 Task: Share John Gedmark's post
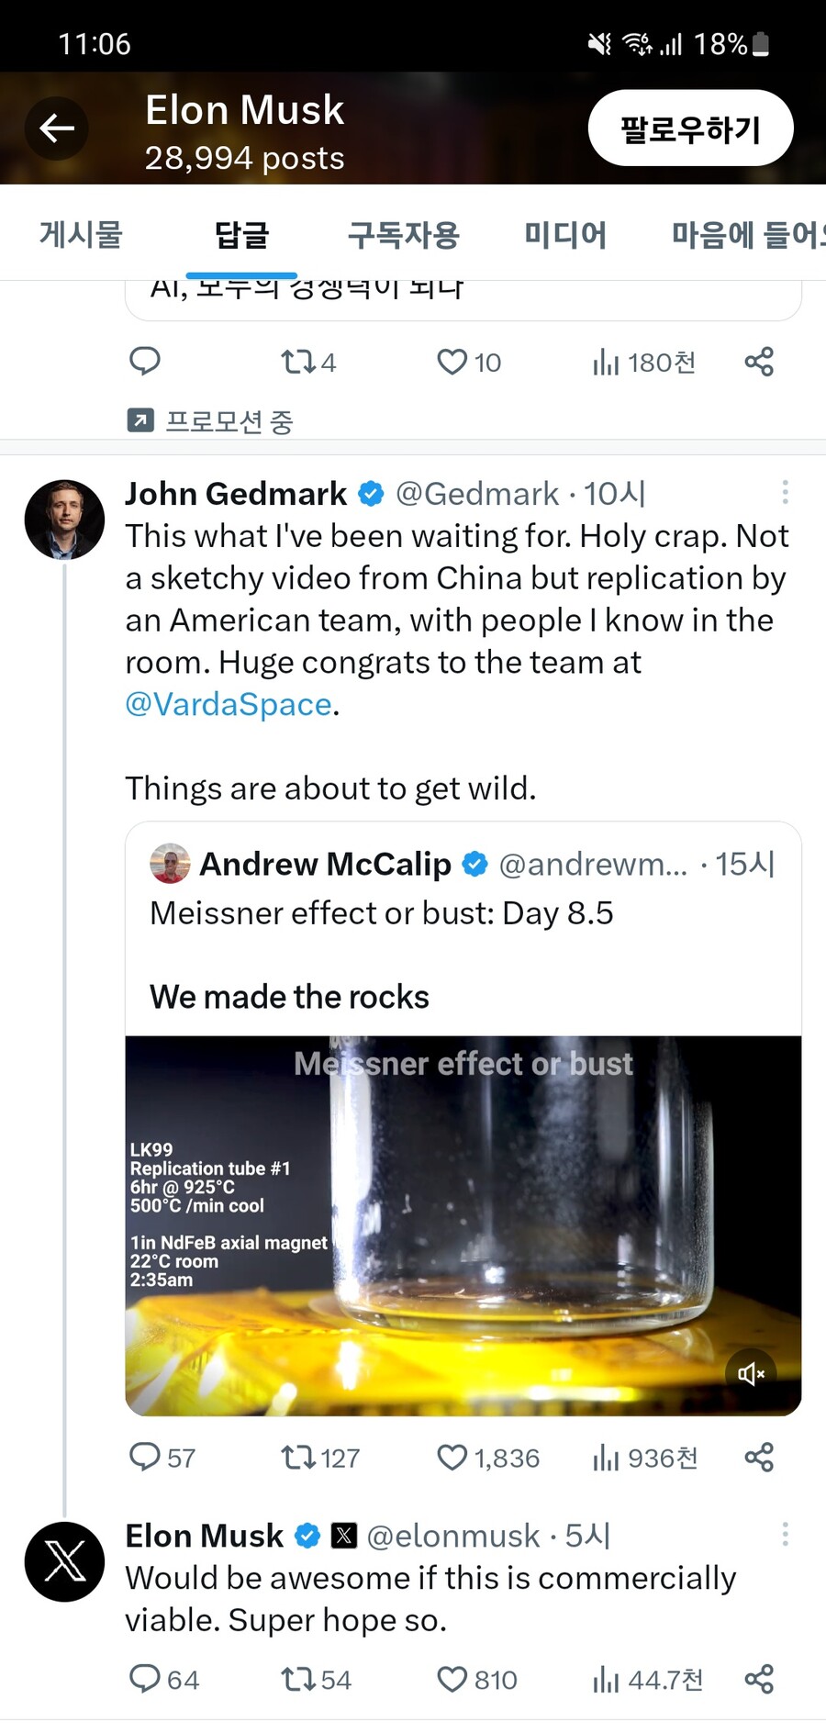pyautogui.click(x=759, y=1458)
